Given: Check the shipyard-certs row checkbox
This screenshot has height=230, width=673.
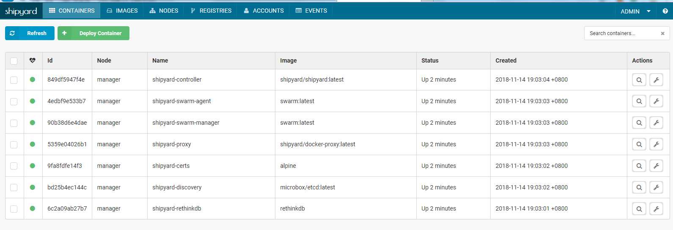Looking at the screenshot, I should point(14,166).
